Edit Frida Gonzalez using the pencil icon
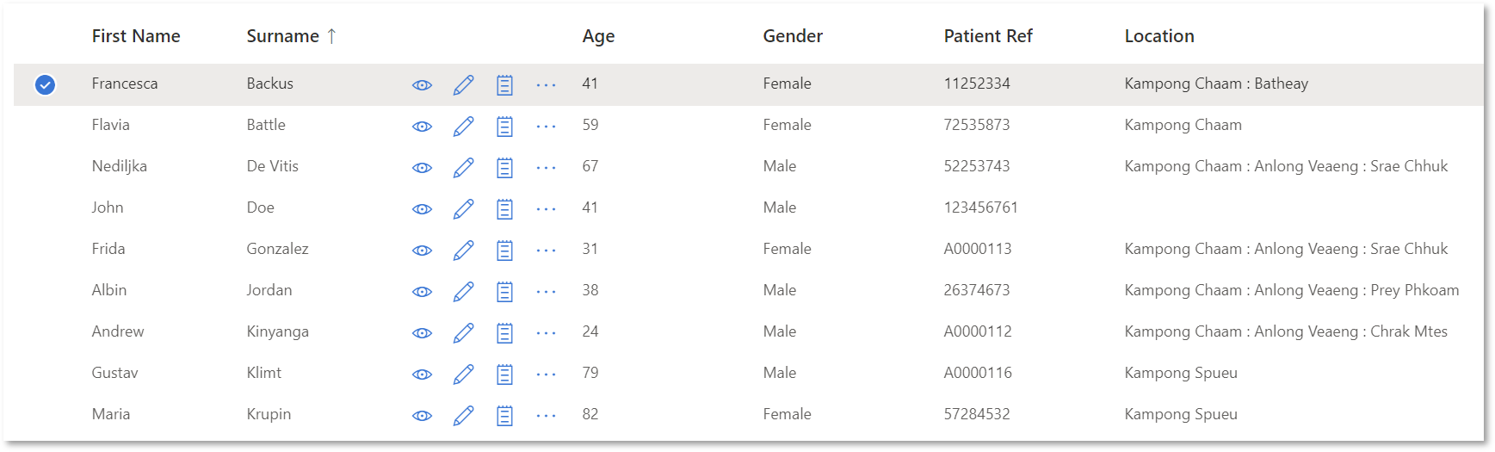Screen dimensions: 1495x452 point(463,250)
